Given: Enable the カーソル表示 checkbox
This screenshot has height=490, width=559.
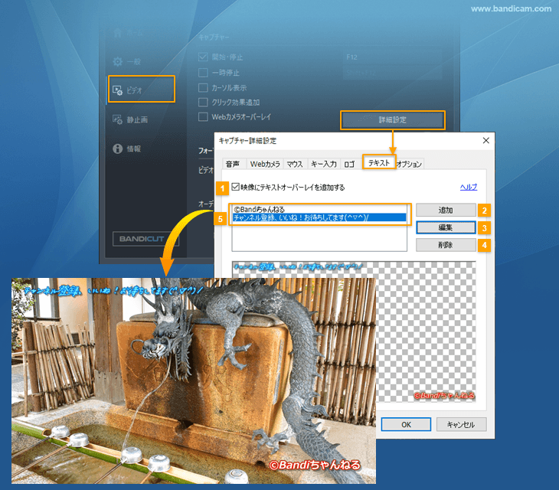Looking at the screenshot, I should pyautogui.click(x=203, y=87).
